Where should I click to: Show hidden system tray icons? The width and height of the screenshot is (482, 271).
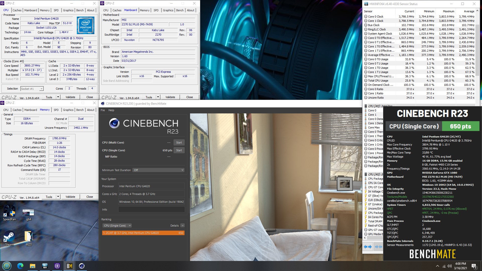pos(438,266)
